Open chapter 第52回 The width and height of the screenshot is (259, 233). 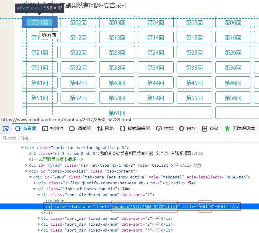pos(78,98)
